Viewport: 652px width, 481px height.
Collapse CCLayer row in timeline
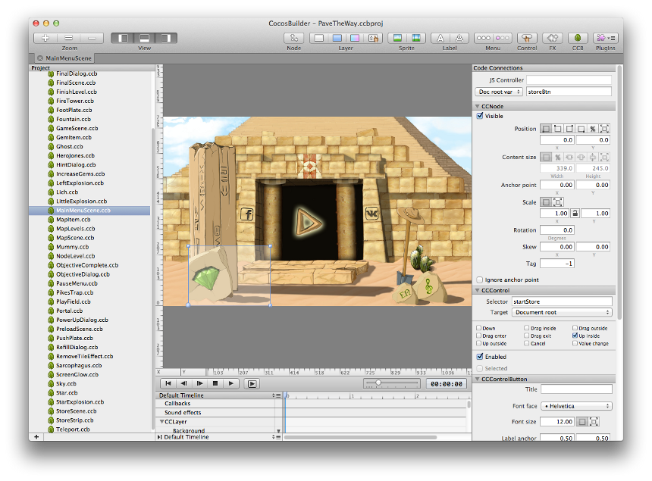pyautogui.click(x=161, y=422)
